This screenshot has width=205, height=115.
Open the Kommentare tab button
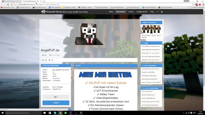pyautogui.click(x=55, y=55)
